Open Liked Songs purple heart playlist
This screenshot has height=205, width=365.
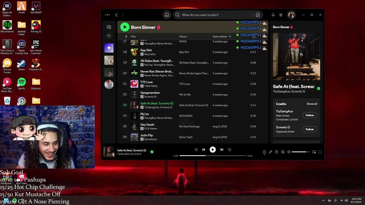[109, 48]
